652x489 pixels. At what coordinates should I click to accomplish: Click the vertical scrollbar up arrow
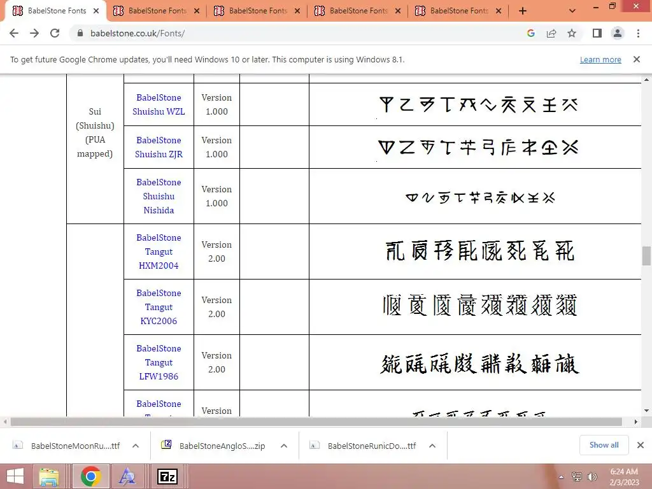(646, 80)
